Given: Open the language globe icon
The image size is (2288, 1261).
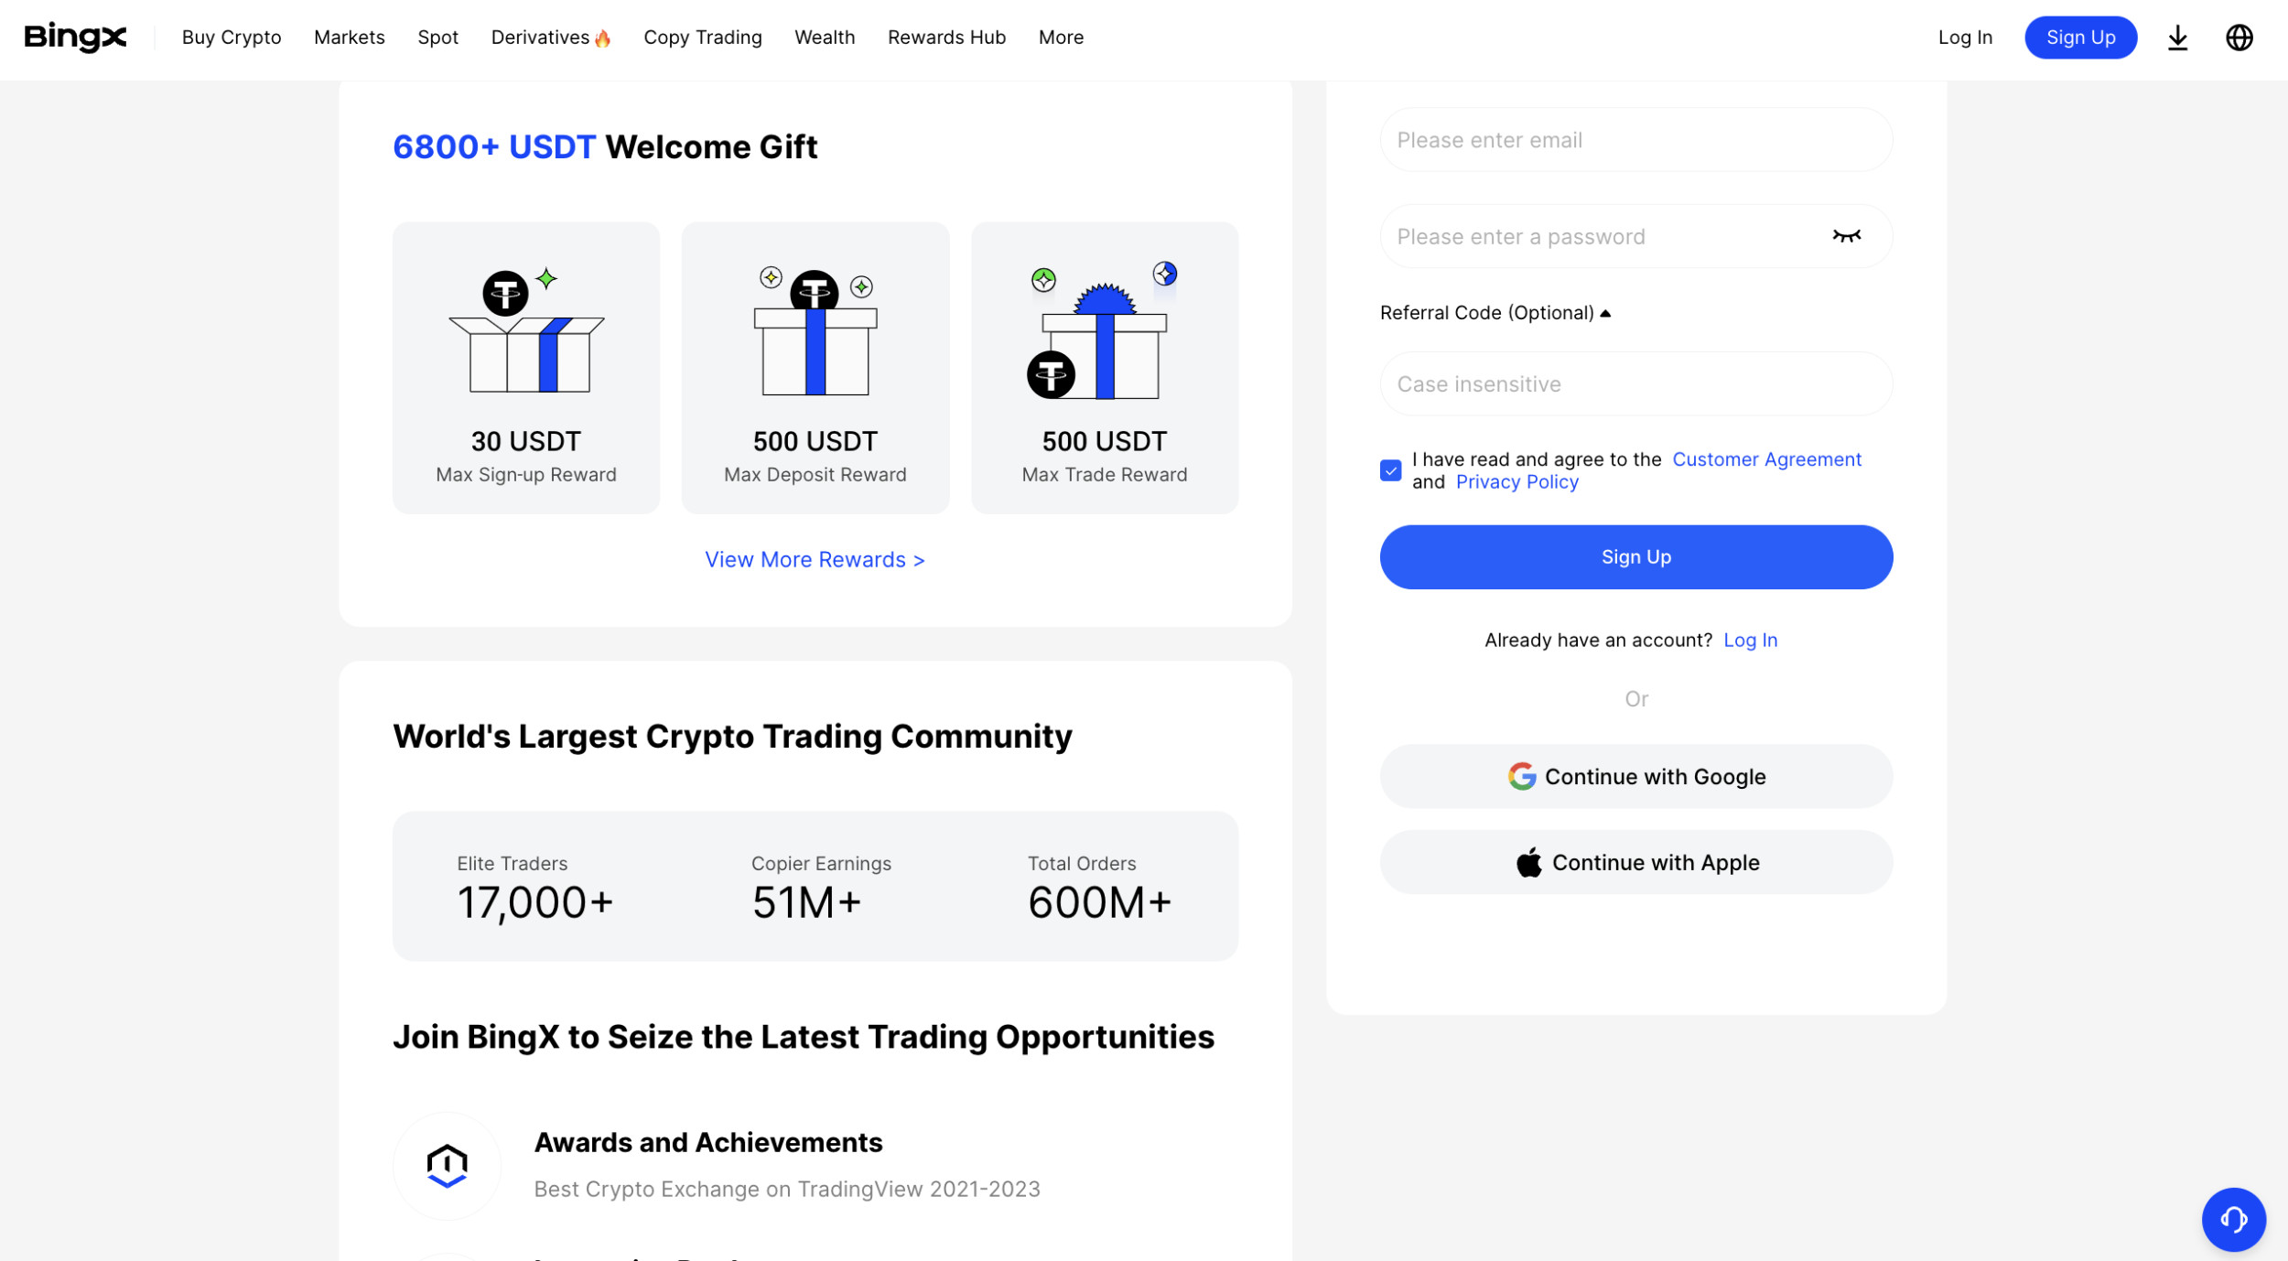Looking at the screenshot, I should click(2239, 38).
